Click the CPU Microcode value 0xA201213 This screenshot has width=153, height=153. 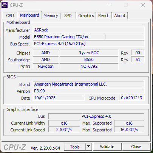coord(131,98)
